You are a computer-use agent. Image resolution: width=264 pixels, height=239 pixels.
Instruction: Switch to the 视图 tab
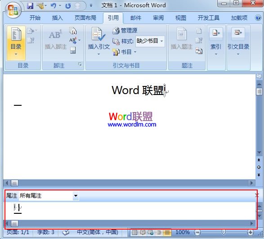coord(180,18)
